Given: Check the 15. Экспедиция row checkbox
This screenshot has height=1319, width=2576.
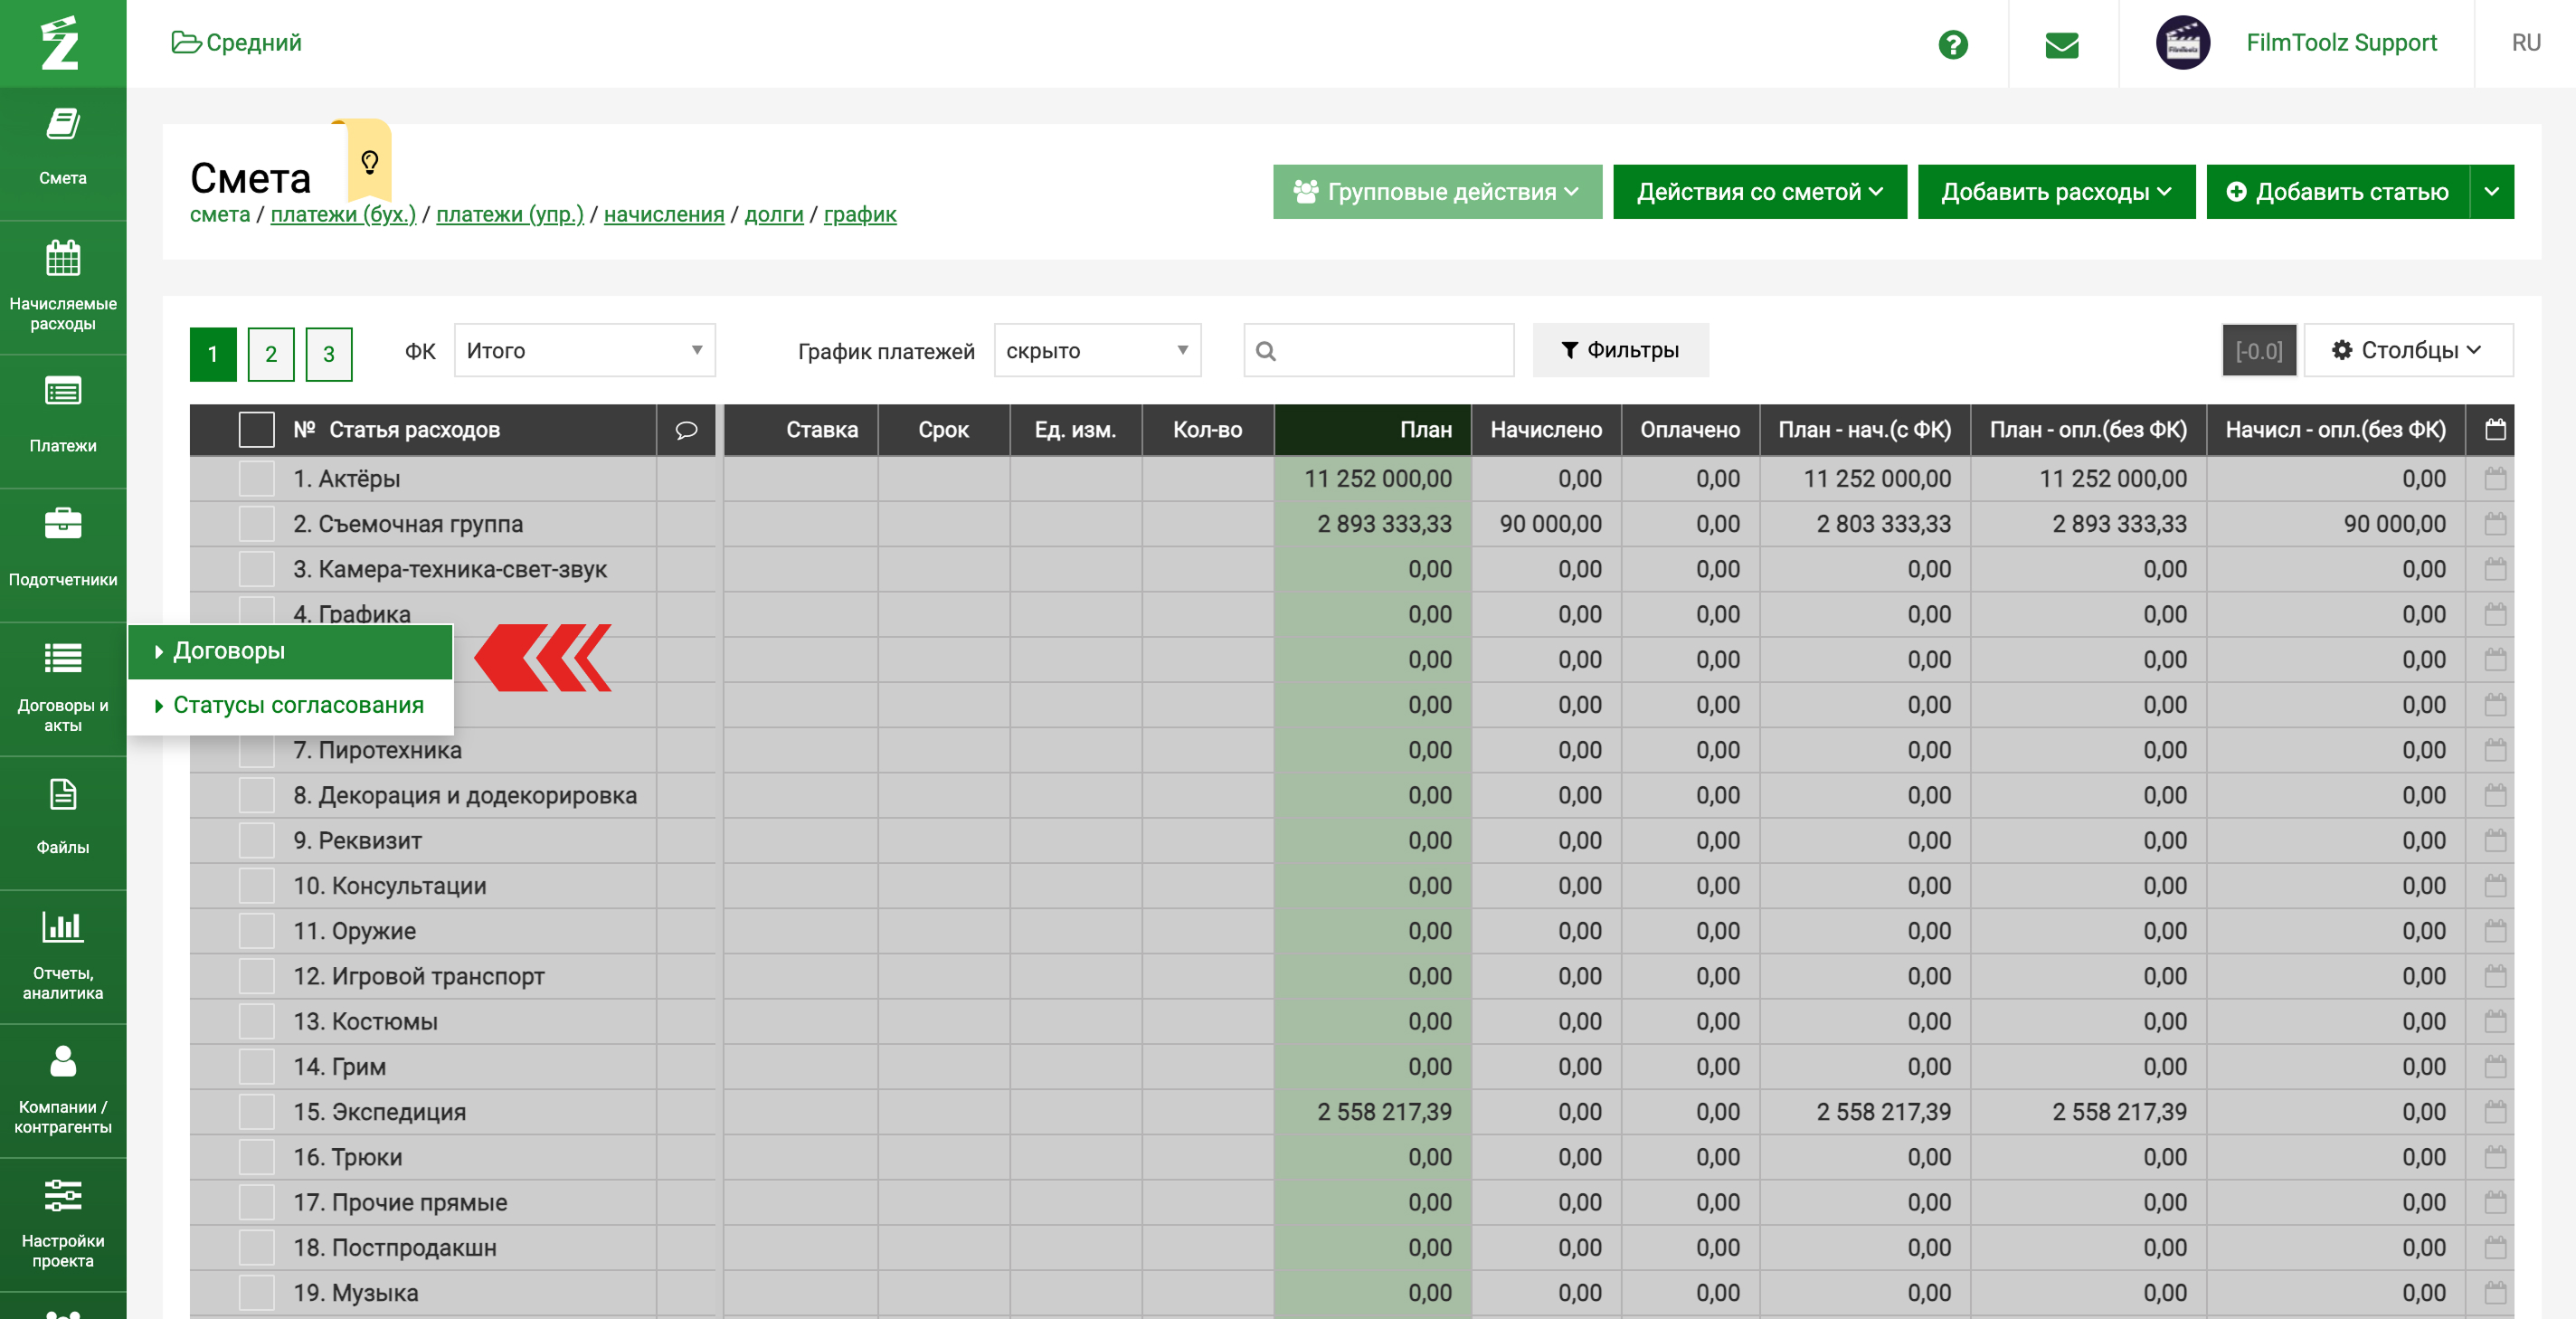Looking at the screenshot, I should [256, 1112].
